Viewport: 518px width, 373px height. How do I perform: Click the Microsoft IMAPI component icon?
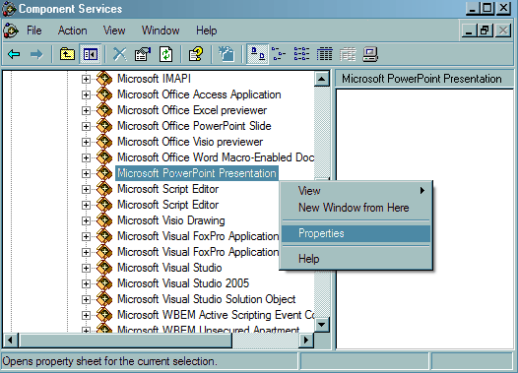pyautogui.click(x=104, y=78)
